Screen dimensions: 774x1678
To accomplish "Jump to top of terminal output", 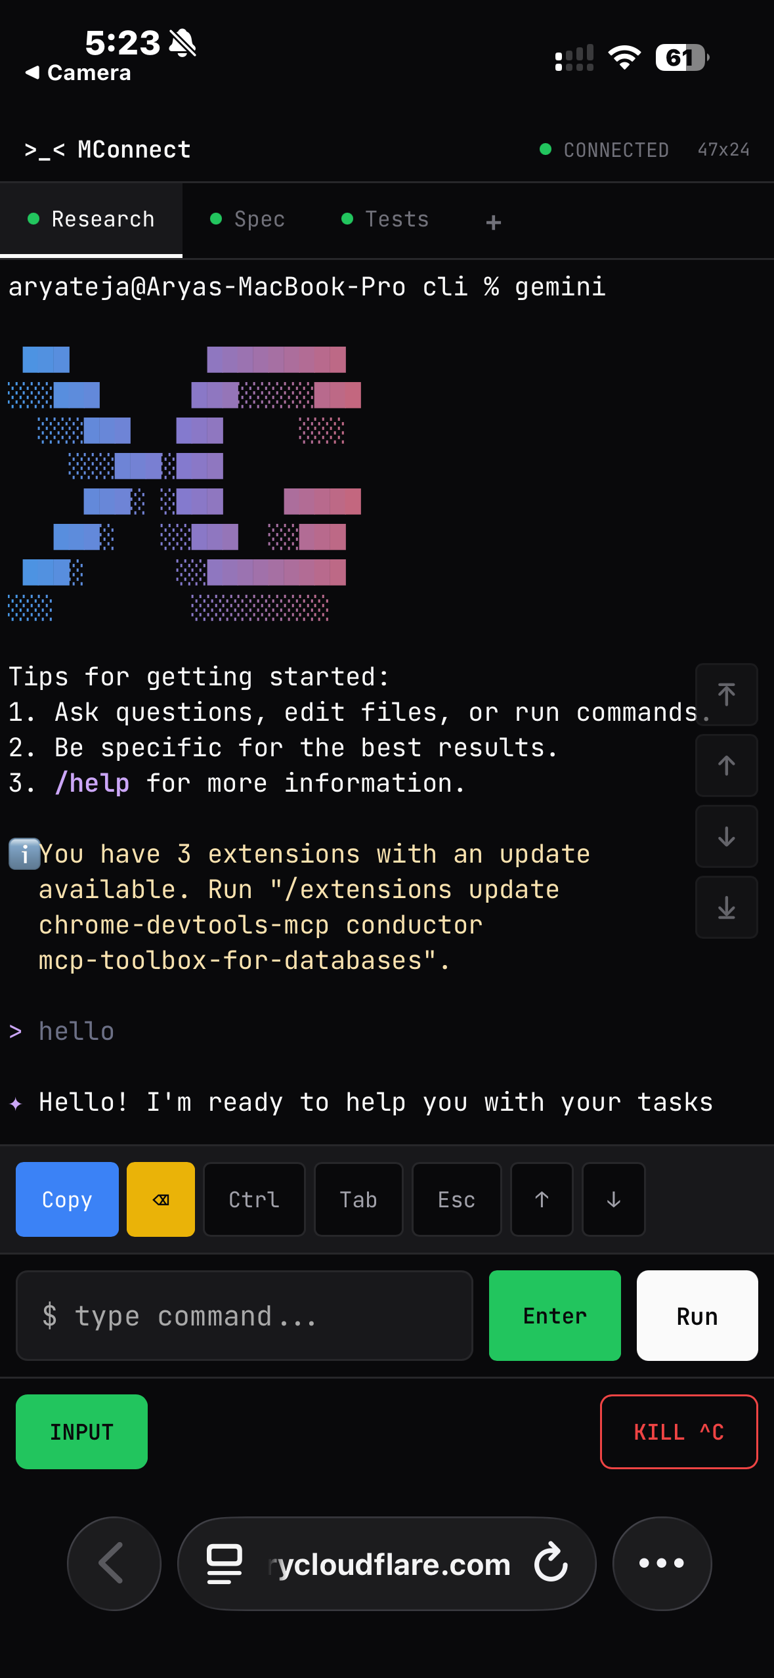I will 727,695.
